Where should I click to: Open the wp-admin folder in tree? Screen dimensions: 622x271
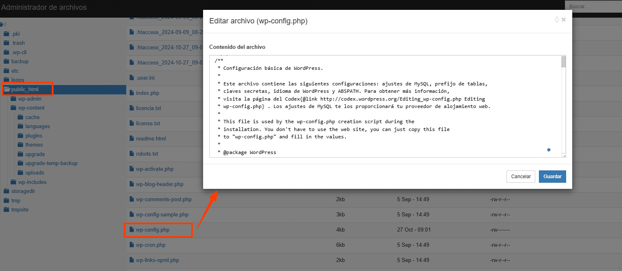point(30,99)
